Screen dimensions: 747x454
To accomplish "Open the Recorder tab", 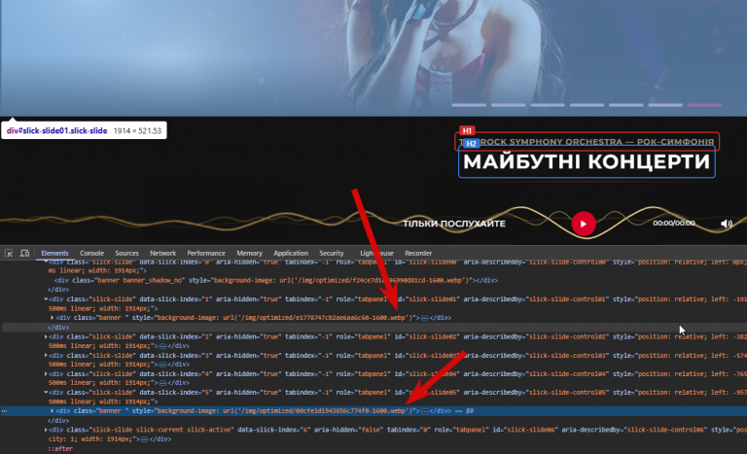I will [x=418, y=253].
